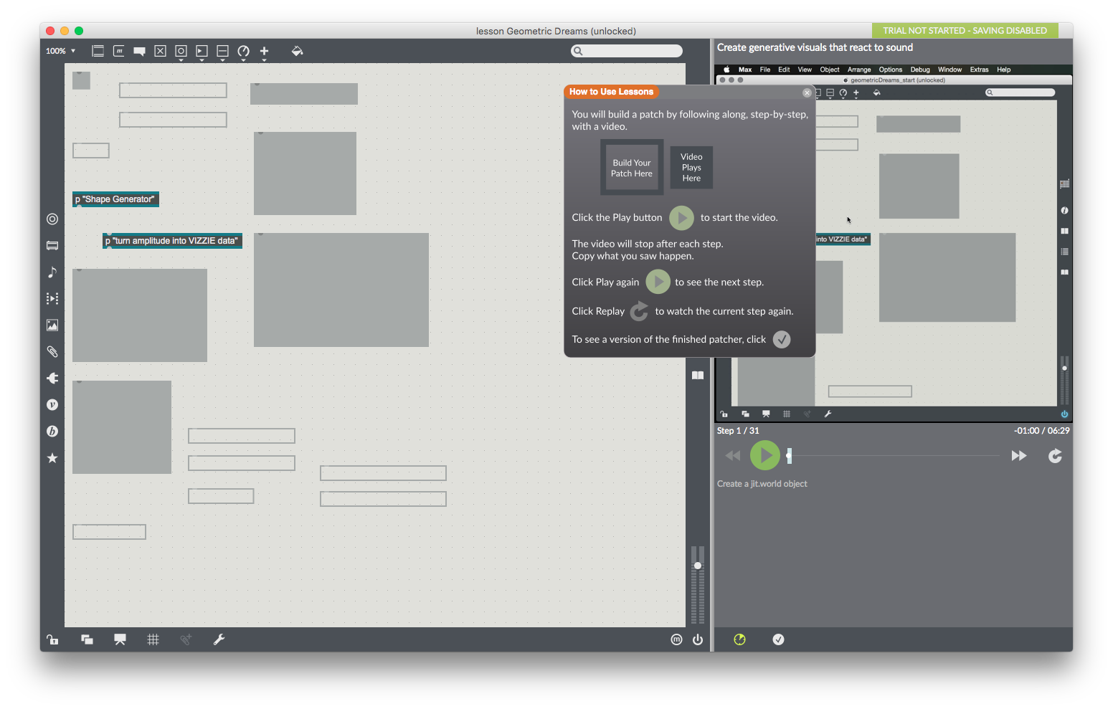Toggle the grid display in the bottom toolbar
The width and height of the screenshot is (1113, 709).
pyautogui.click(x=153, y=639)
